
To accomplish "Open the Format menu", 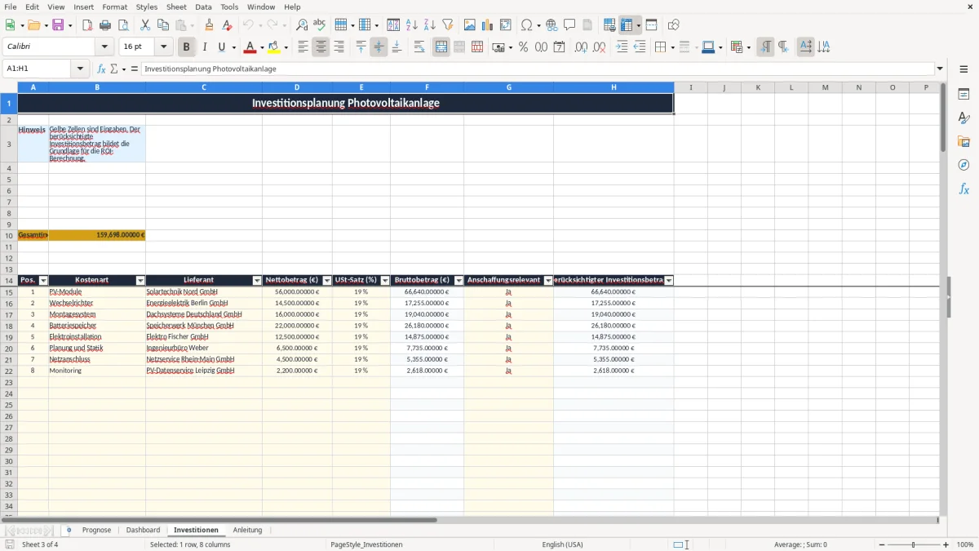I will 114,7.
